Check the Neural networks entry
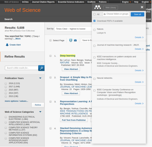Viewport: 152px width, 147px height. point(95,79)
